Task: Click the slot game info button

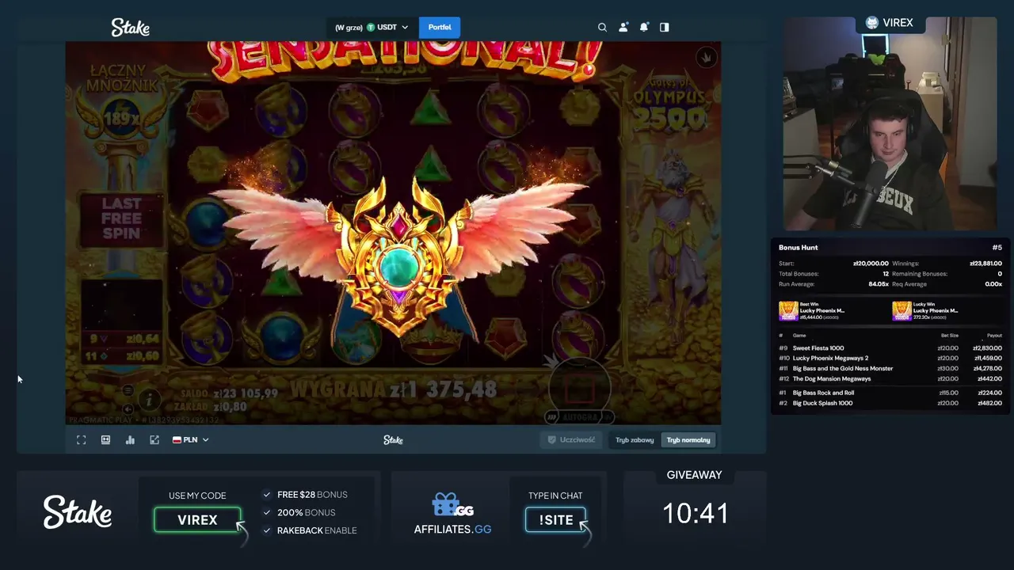Action: (149, 400)
